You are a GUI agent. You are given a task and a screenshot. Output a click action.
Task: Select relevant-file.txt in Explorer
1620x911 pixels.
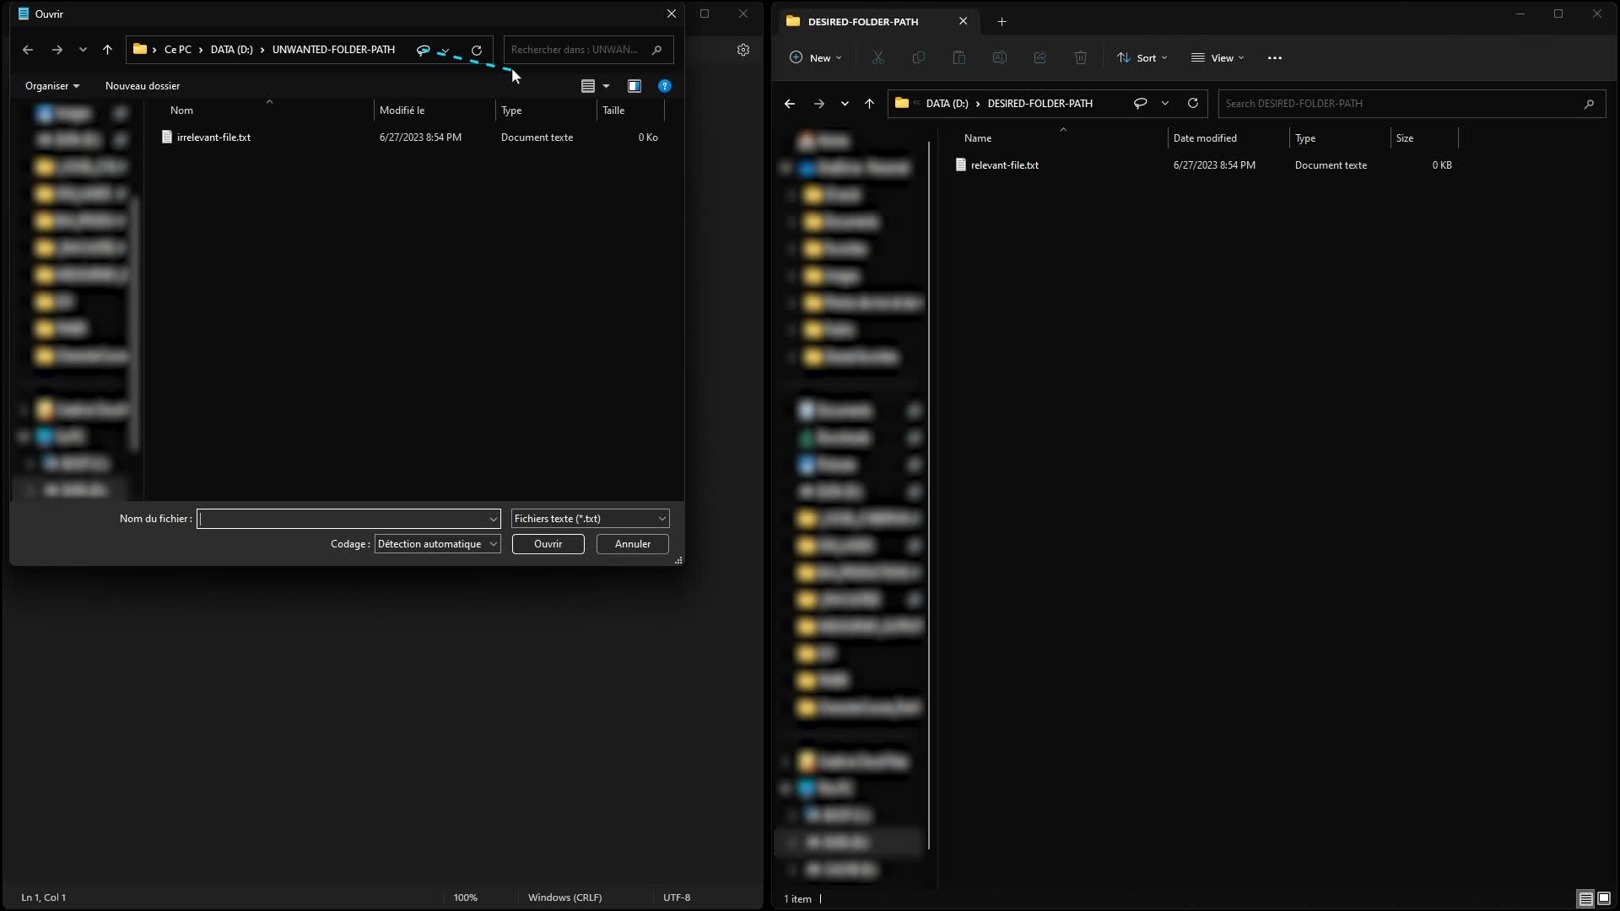[x=1004, y=165]
